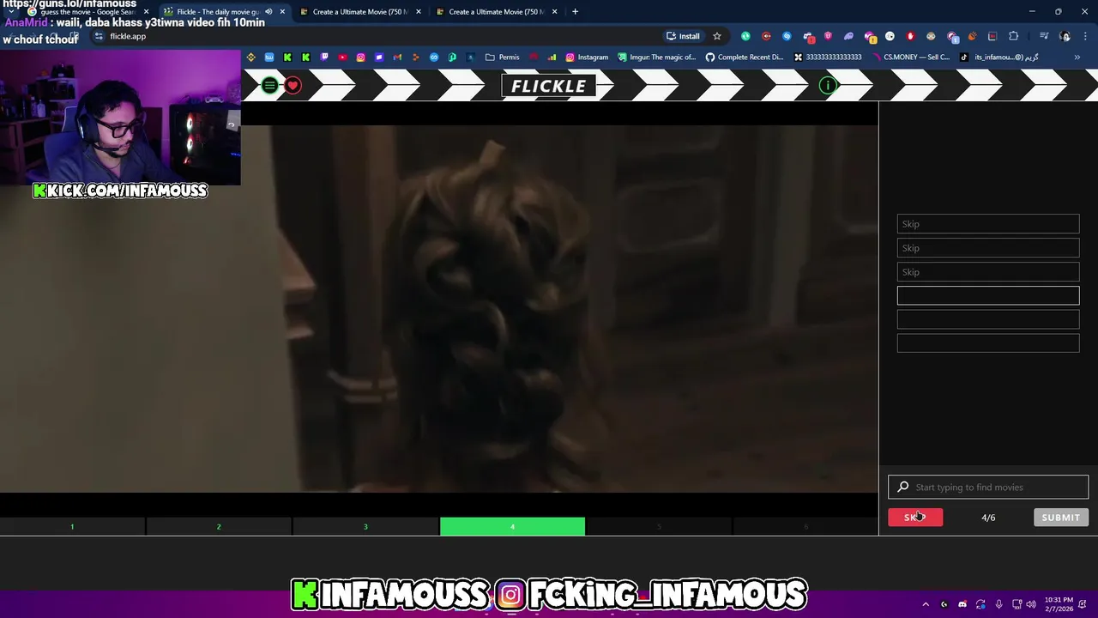
Task: Select clip segment 2 on the progress bar
Action: point(219,527)
